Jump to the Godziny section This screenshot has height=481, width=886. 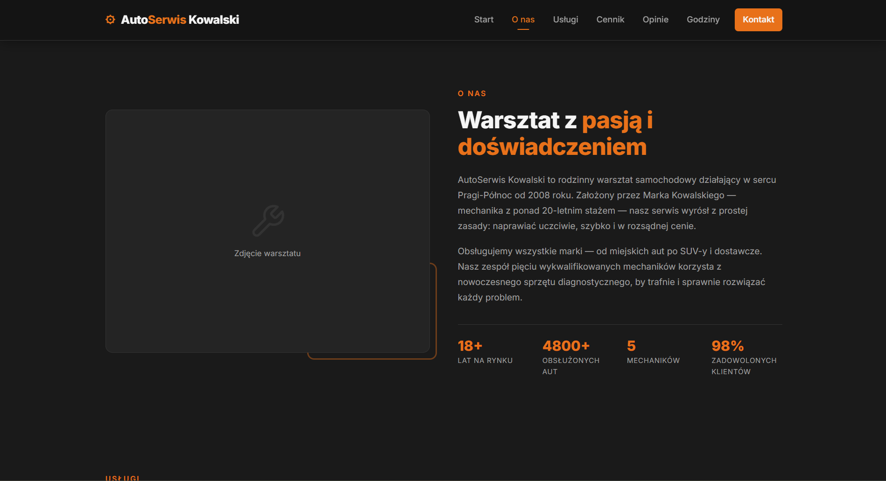(x=703, y=20)
